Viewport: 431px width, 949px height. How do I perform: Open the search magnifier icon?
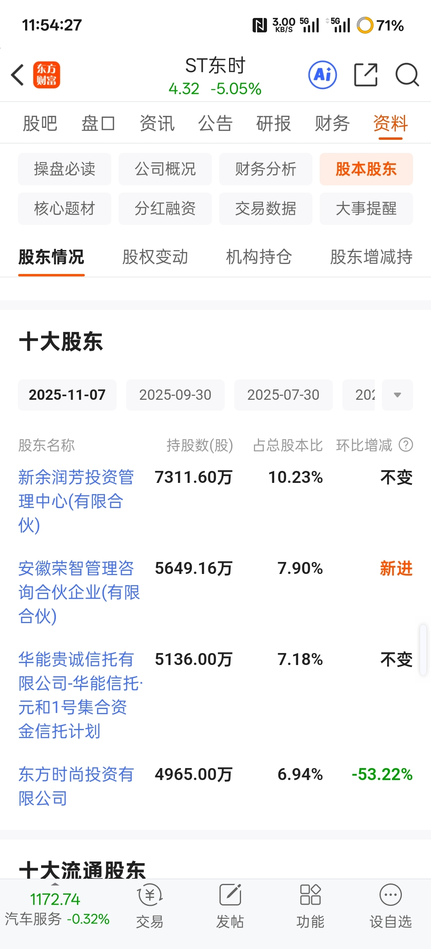coord(407,75)
